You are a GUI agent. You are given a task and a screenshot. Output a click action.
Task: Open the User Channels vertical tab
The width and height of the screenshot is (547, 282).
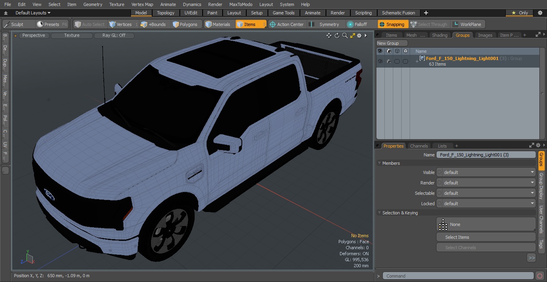point(541,220)
